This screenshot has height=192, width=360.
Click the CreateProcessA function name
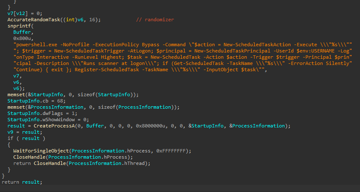(x=54, y=126)
